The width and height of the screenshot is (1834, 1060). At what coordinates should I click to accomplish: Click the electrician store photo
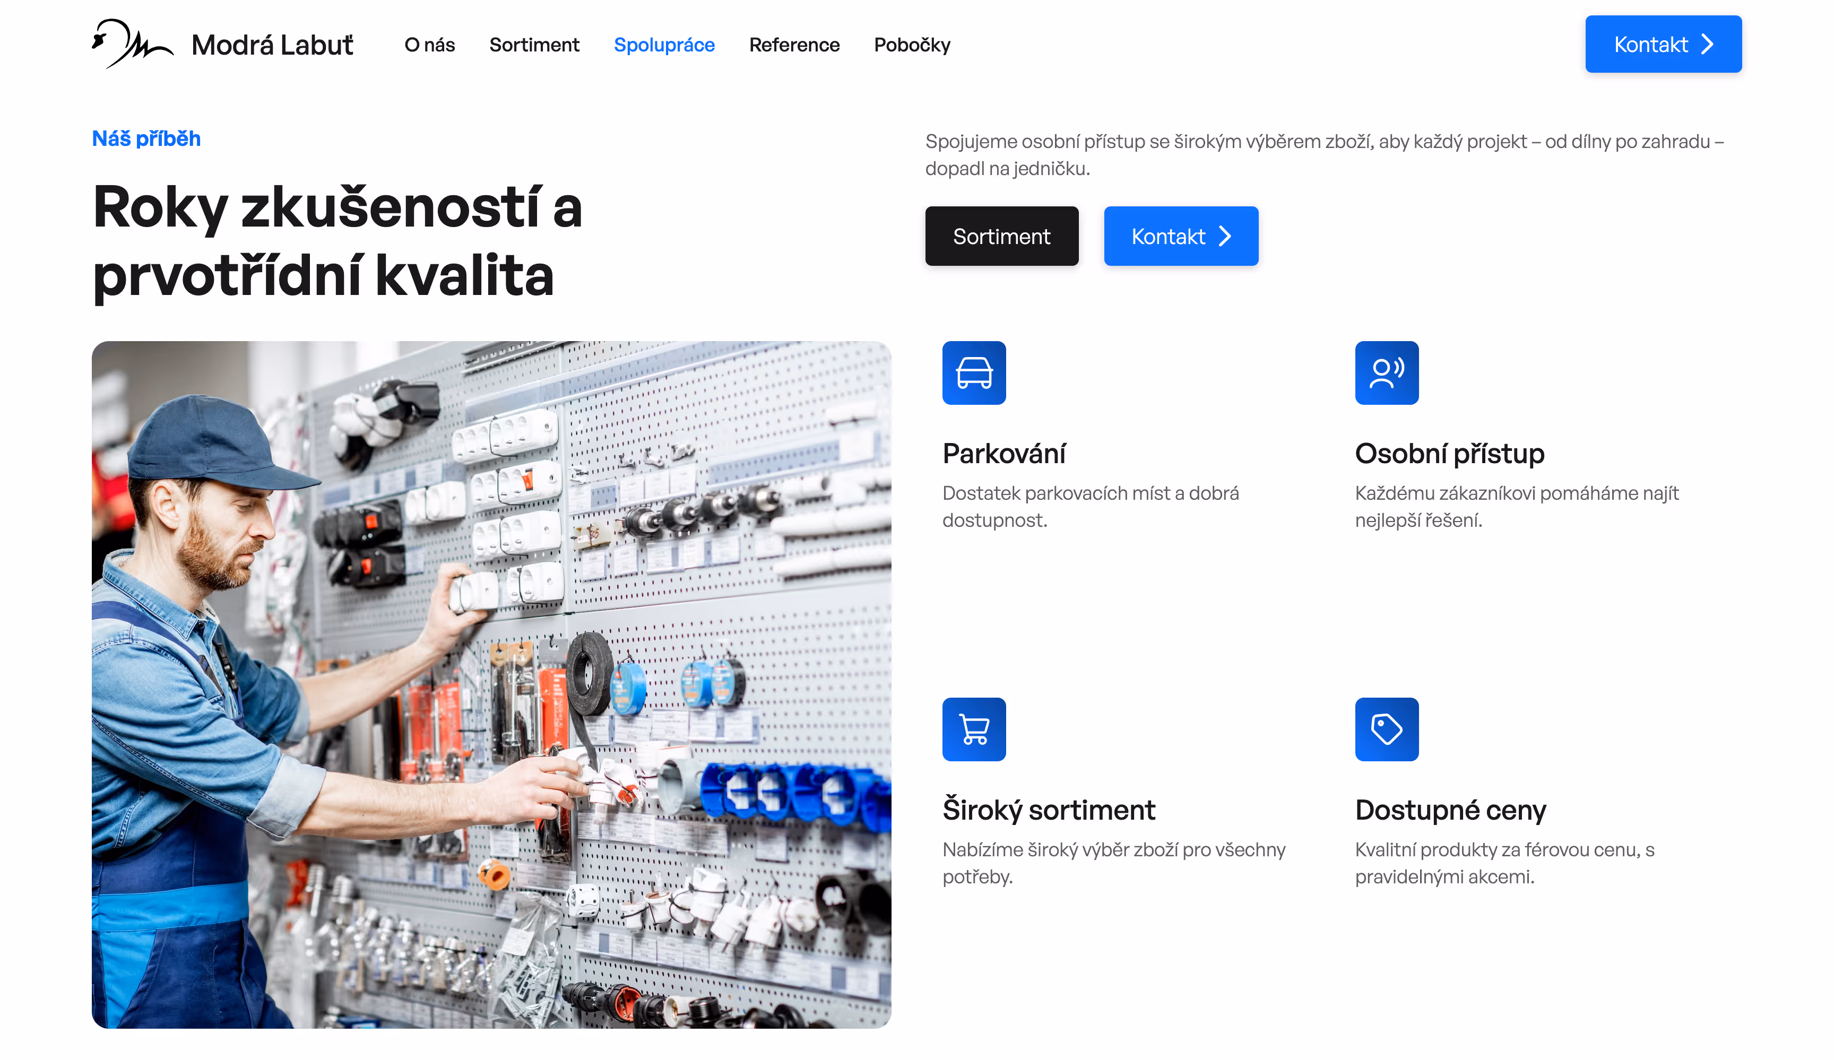pos(491,684)
